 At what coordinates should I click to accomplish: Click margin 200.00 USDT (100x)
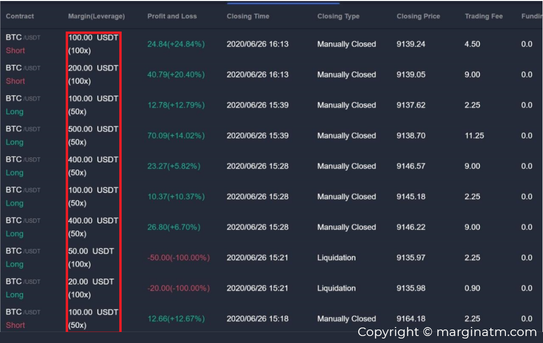point(93,74)
